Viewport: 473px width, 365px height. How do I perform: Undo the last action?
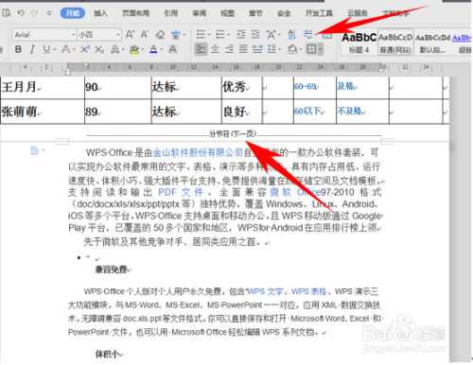21,13
